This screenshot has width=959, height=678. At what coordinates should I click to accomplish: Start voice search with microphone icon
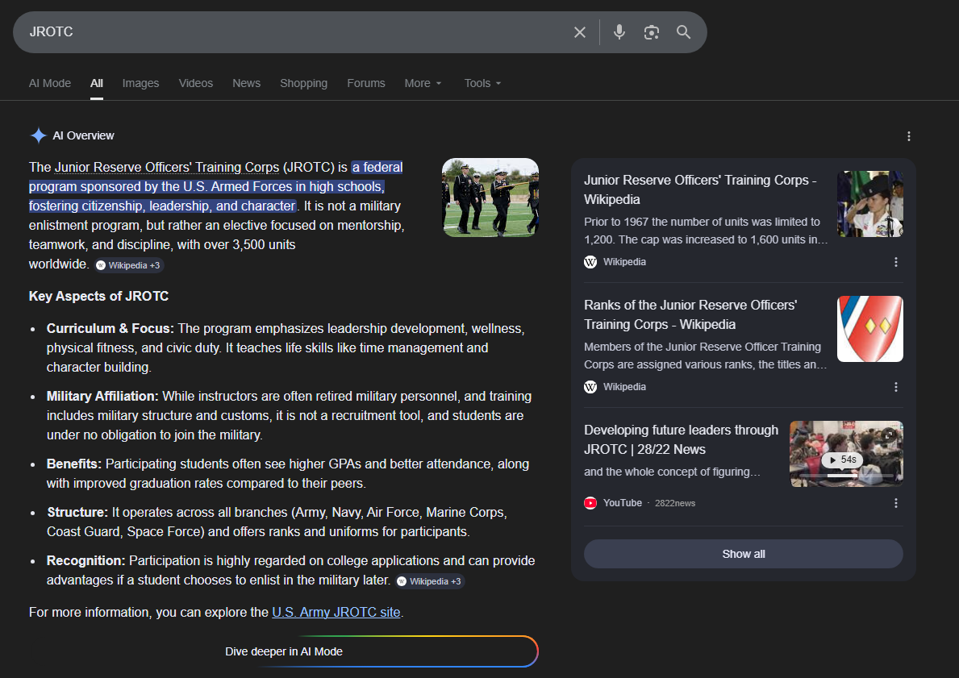(619, 31)
